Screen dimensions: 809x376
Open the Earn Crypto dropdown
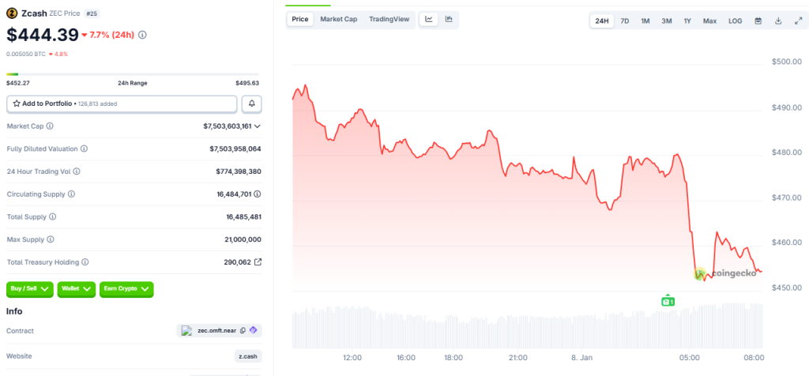pyautogui.click(x=126, y=289)
